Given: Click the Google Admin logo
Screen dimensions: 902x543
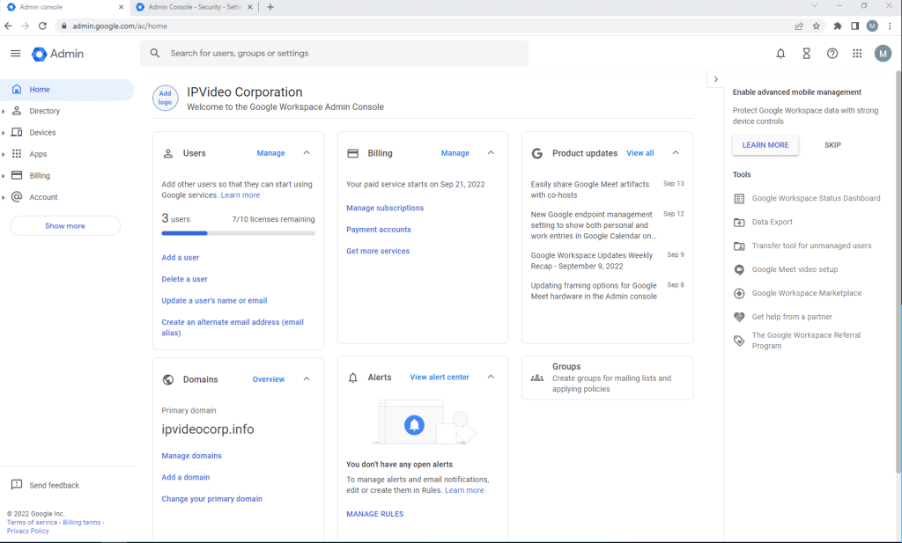Looking at the screenshot, I should pyautogui.click(x=57, y=54).
